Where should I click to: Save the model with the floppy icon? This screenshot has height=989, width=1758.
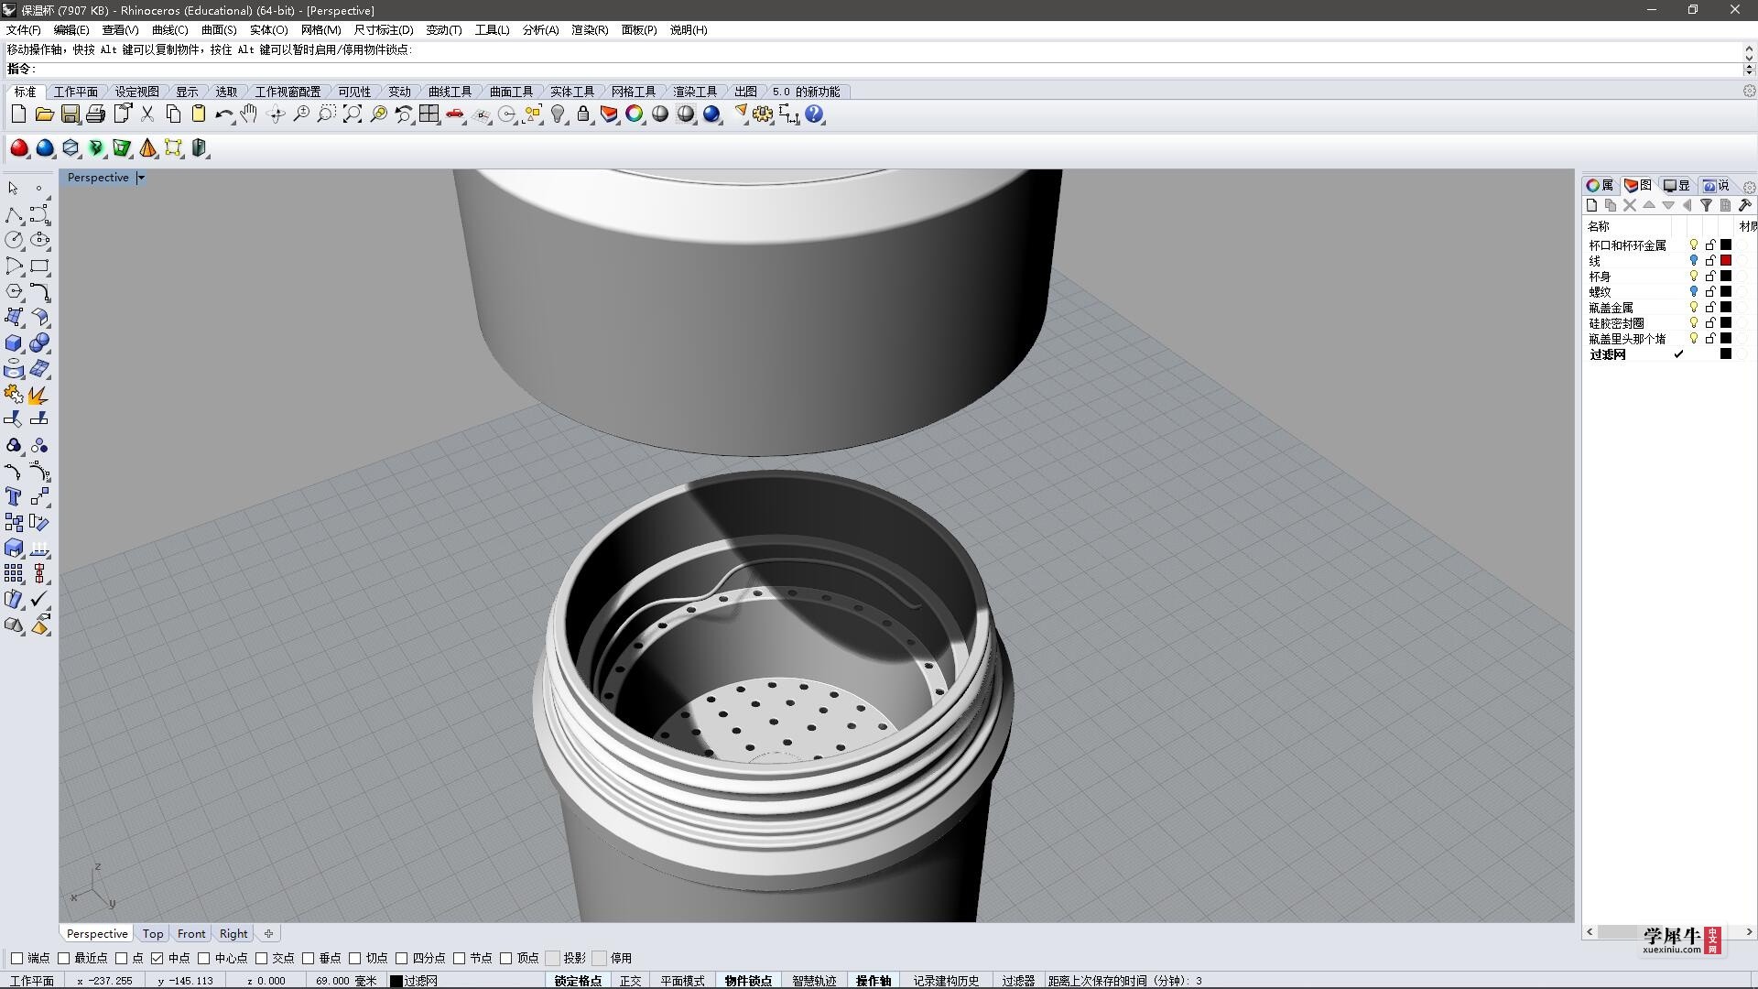70,114
